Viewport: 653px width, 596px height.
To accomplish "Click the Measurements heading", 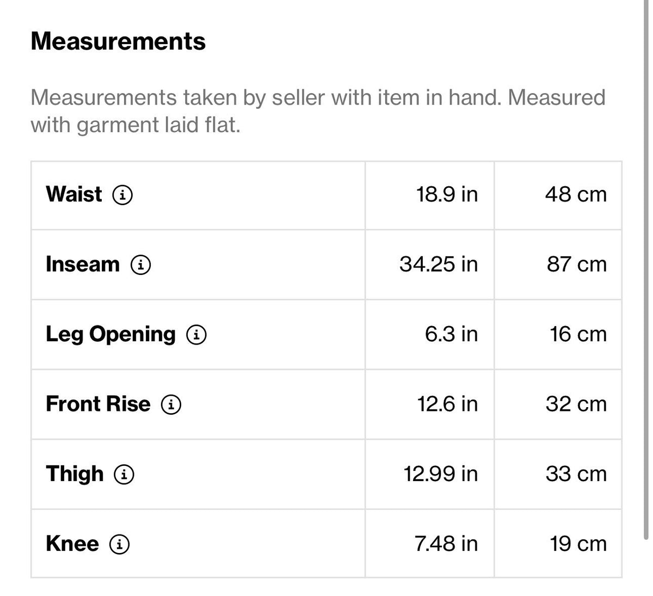I will pyautogui.click(x=118, y=41).
